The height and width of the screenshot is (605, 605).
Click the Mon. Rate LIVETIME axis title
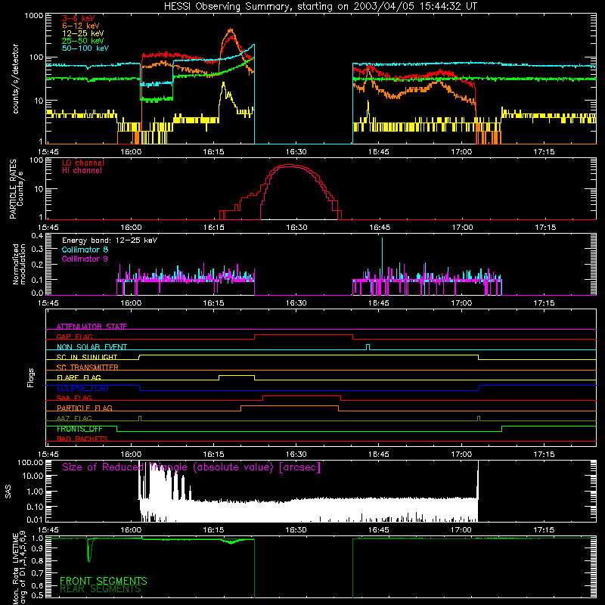click(x=19, y=567)
